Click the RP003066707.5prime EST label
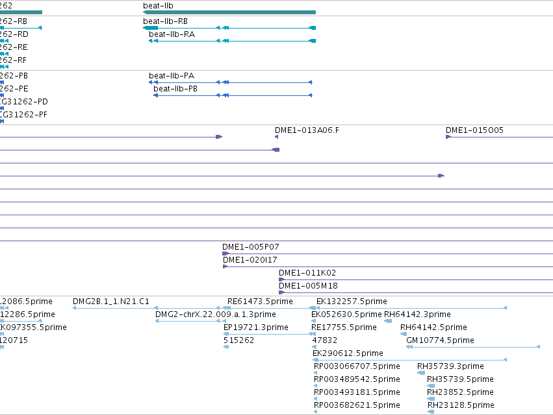The image size is (553, 415). 357,366
